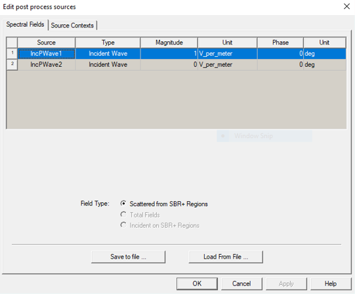The image size is (355, 294).
Task: Select row header number 1
Action: [x=12, y=54]
